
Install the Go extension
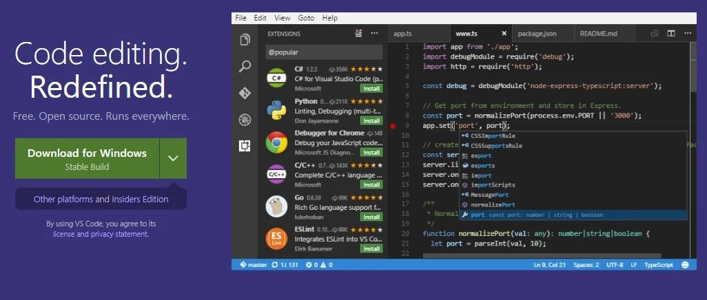[371, 217]
